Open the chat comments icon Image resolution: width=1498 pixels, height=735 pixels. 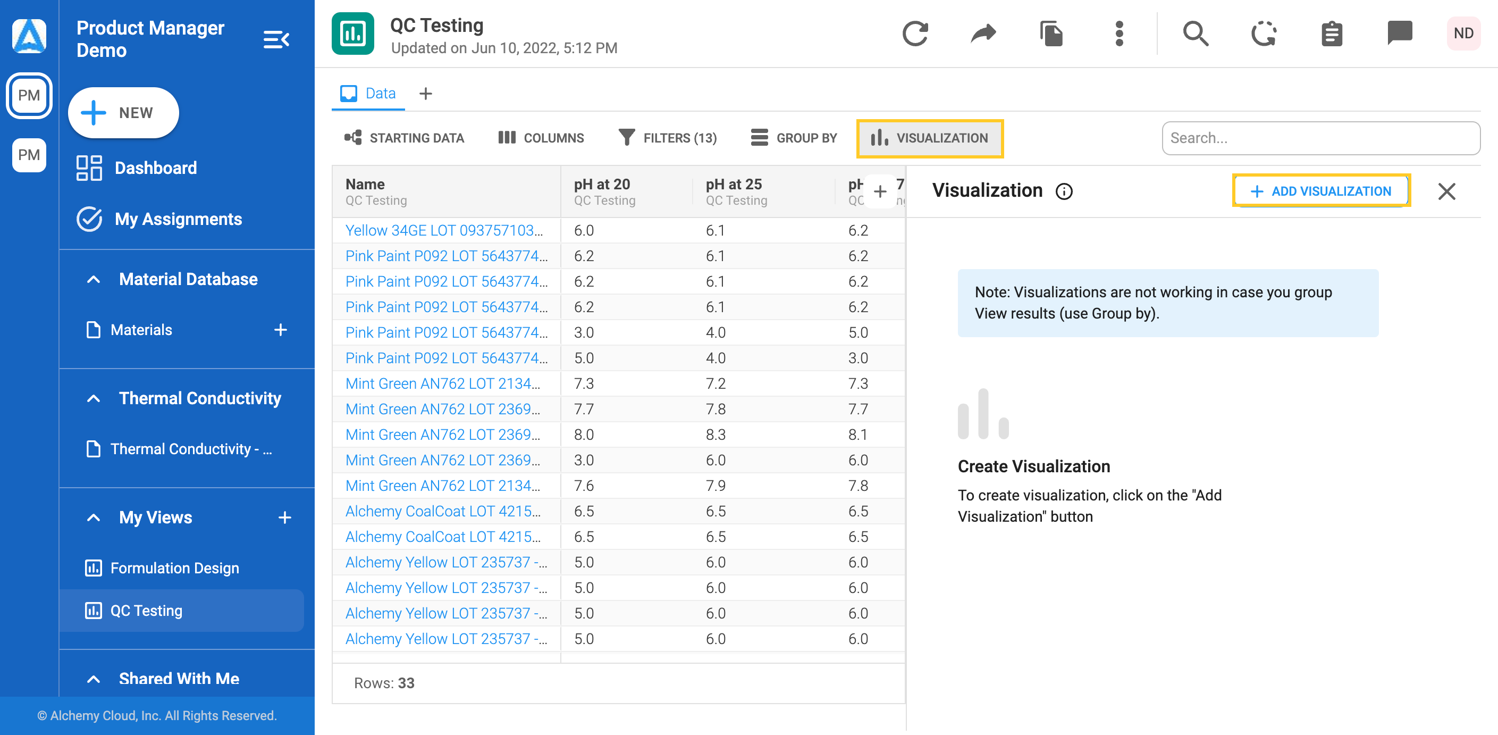pyautogui.click(x=1399, y=33)
